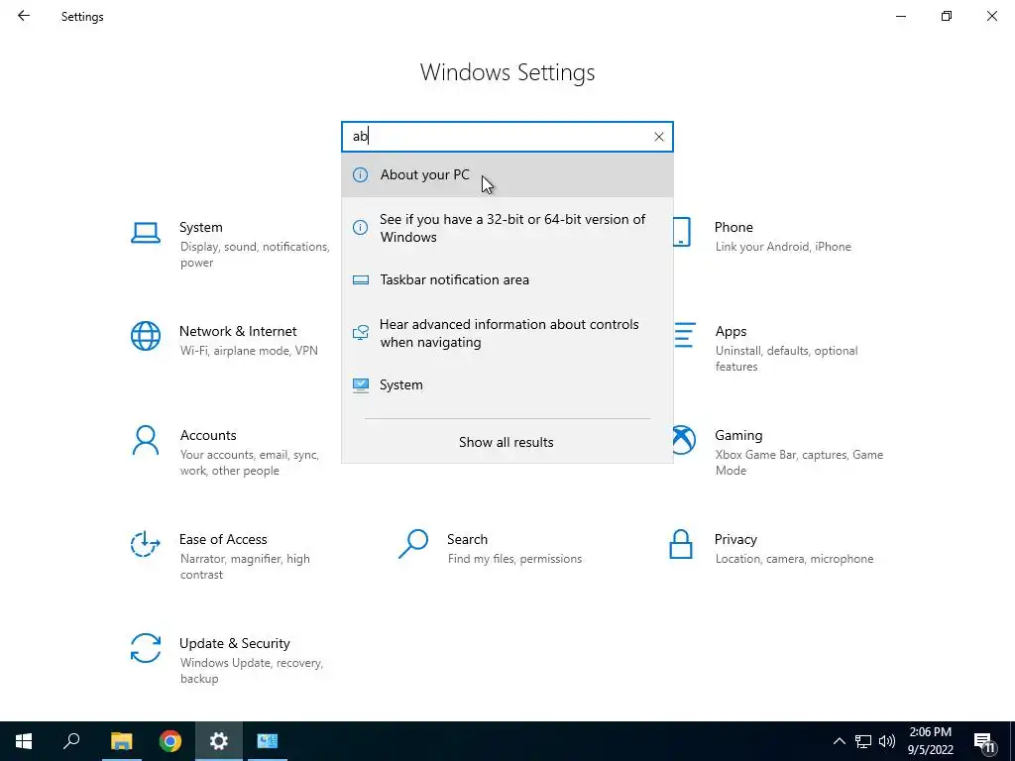Open the Phone settings title
The height and width of the screenshot is (761, 1015).
pyautogui.click(x=733, y=227)
